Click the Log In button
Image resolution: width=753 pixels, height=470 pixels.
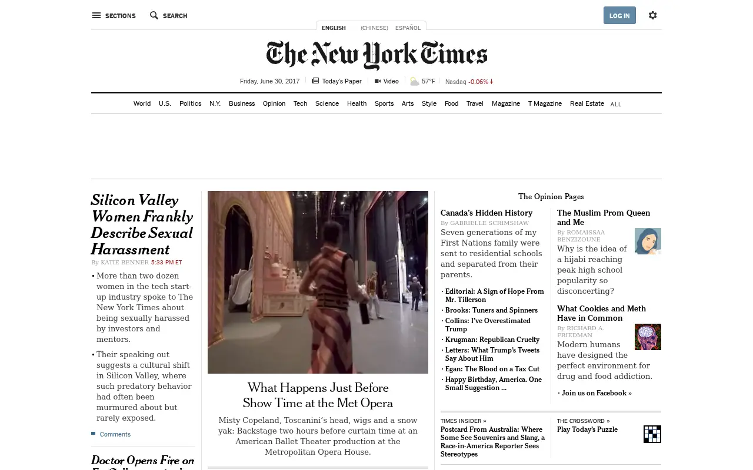point(619,15)
